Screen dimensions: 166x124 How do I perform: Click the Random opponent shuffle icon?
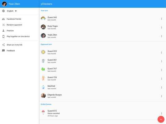3,25
